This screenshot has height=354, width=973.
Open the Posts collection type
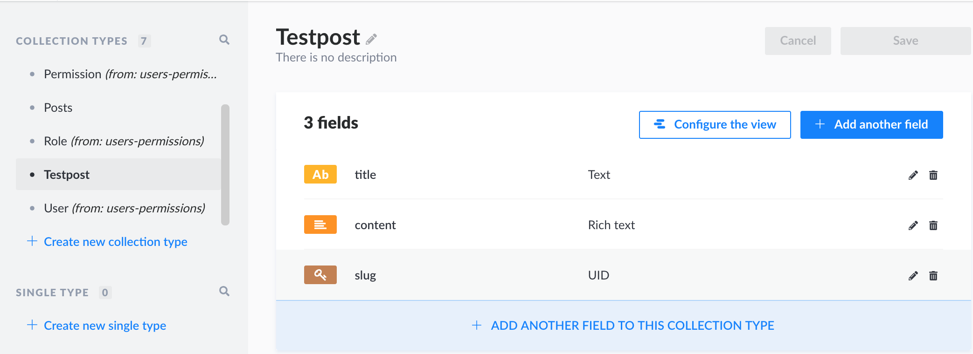pyautogui.click(x=58, y=108)
